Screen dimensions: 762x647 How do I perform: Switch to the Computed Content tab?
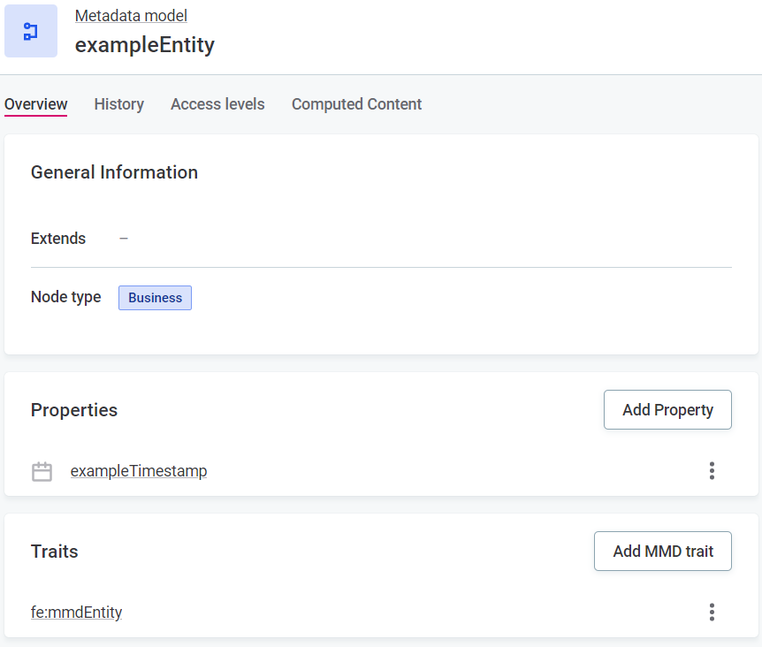356,104
